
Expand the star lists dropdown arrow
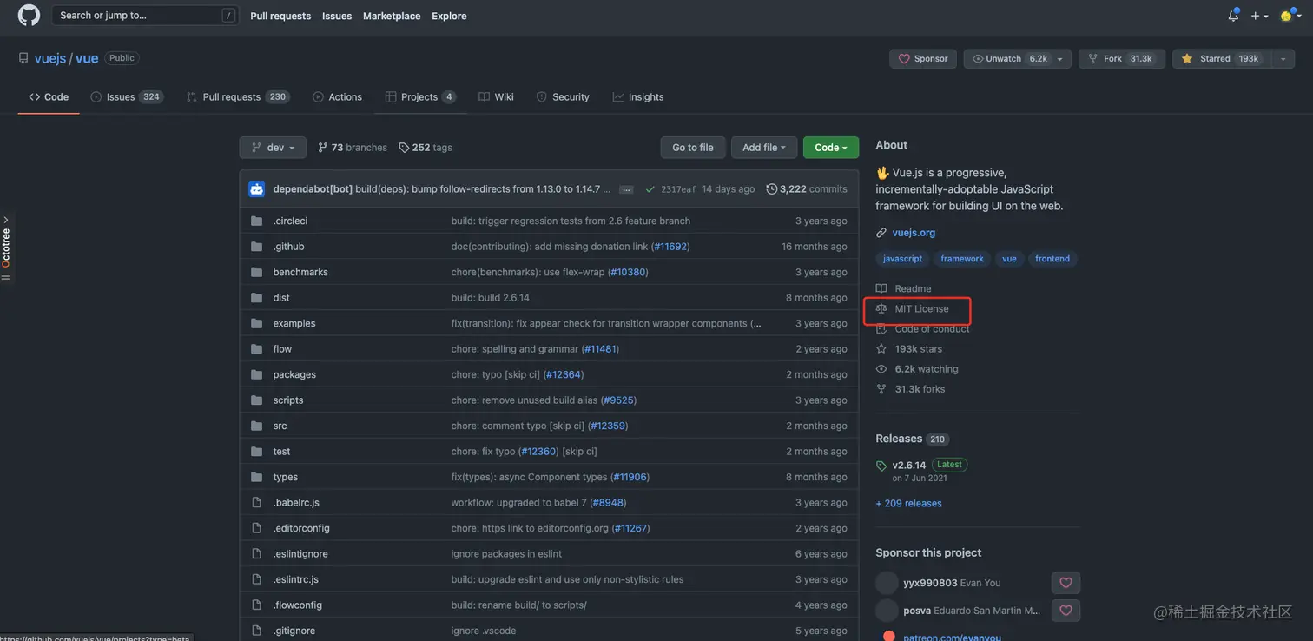click(x=1282, y=58)
